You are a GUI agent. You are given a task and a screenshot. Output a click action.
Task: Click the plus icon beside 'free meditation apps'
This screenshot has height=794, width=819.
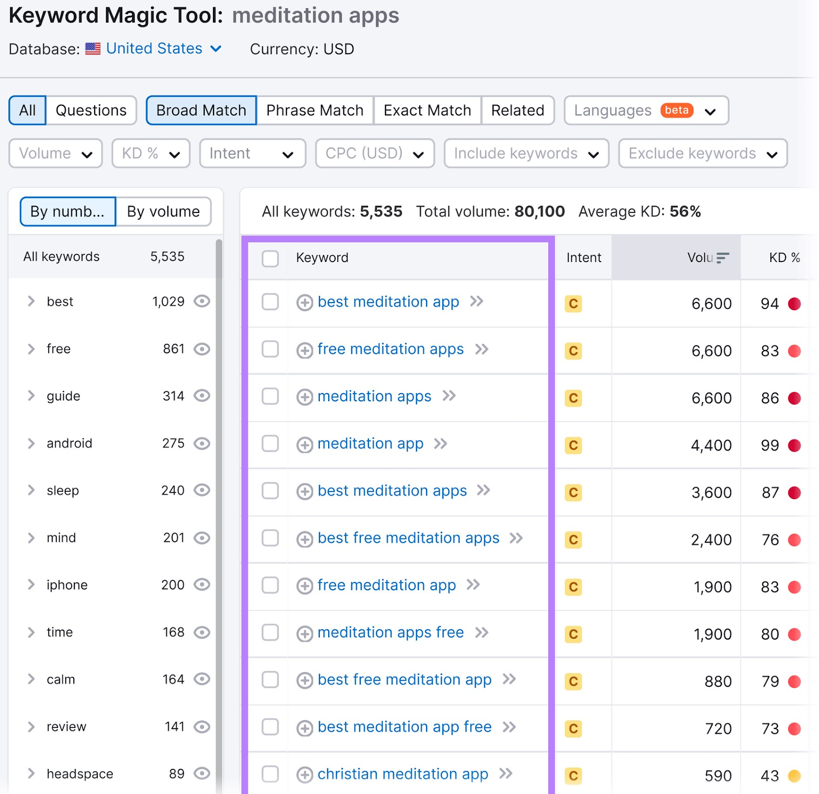305,351
